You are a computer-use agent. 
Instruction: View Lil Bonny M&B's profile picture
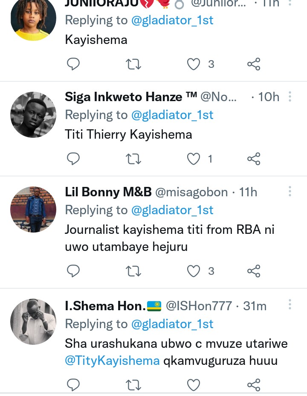[33, 210]
